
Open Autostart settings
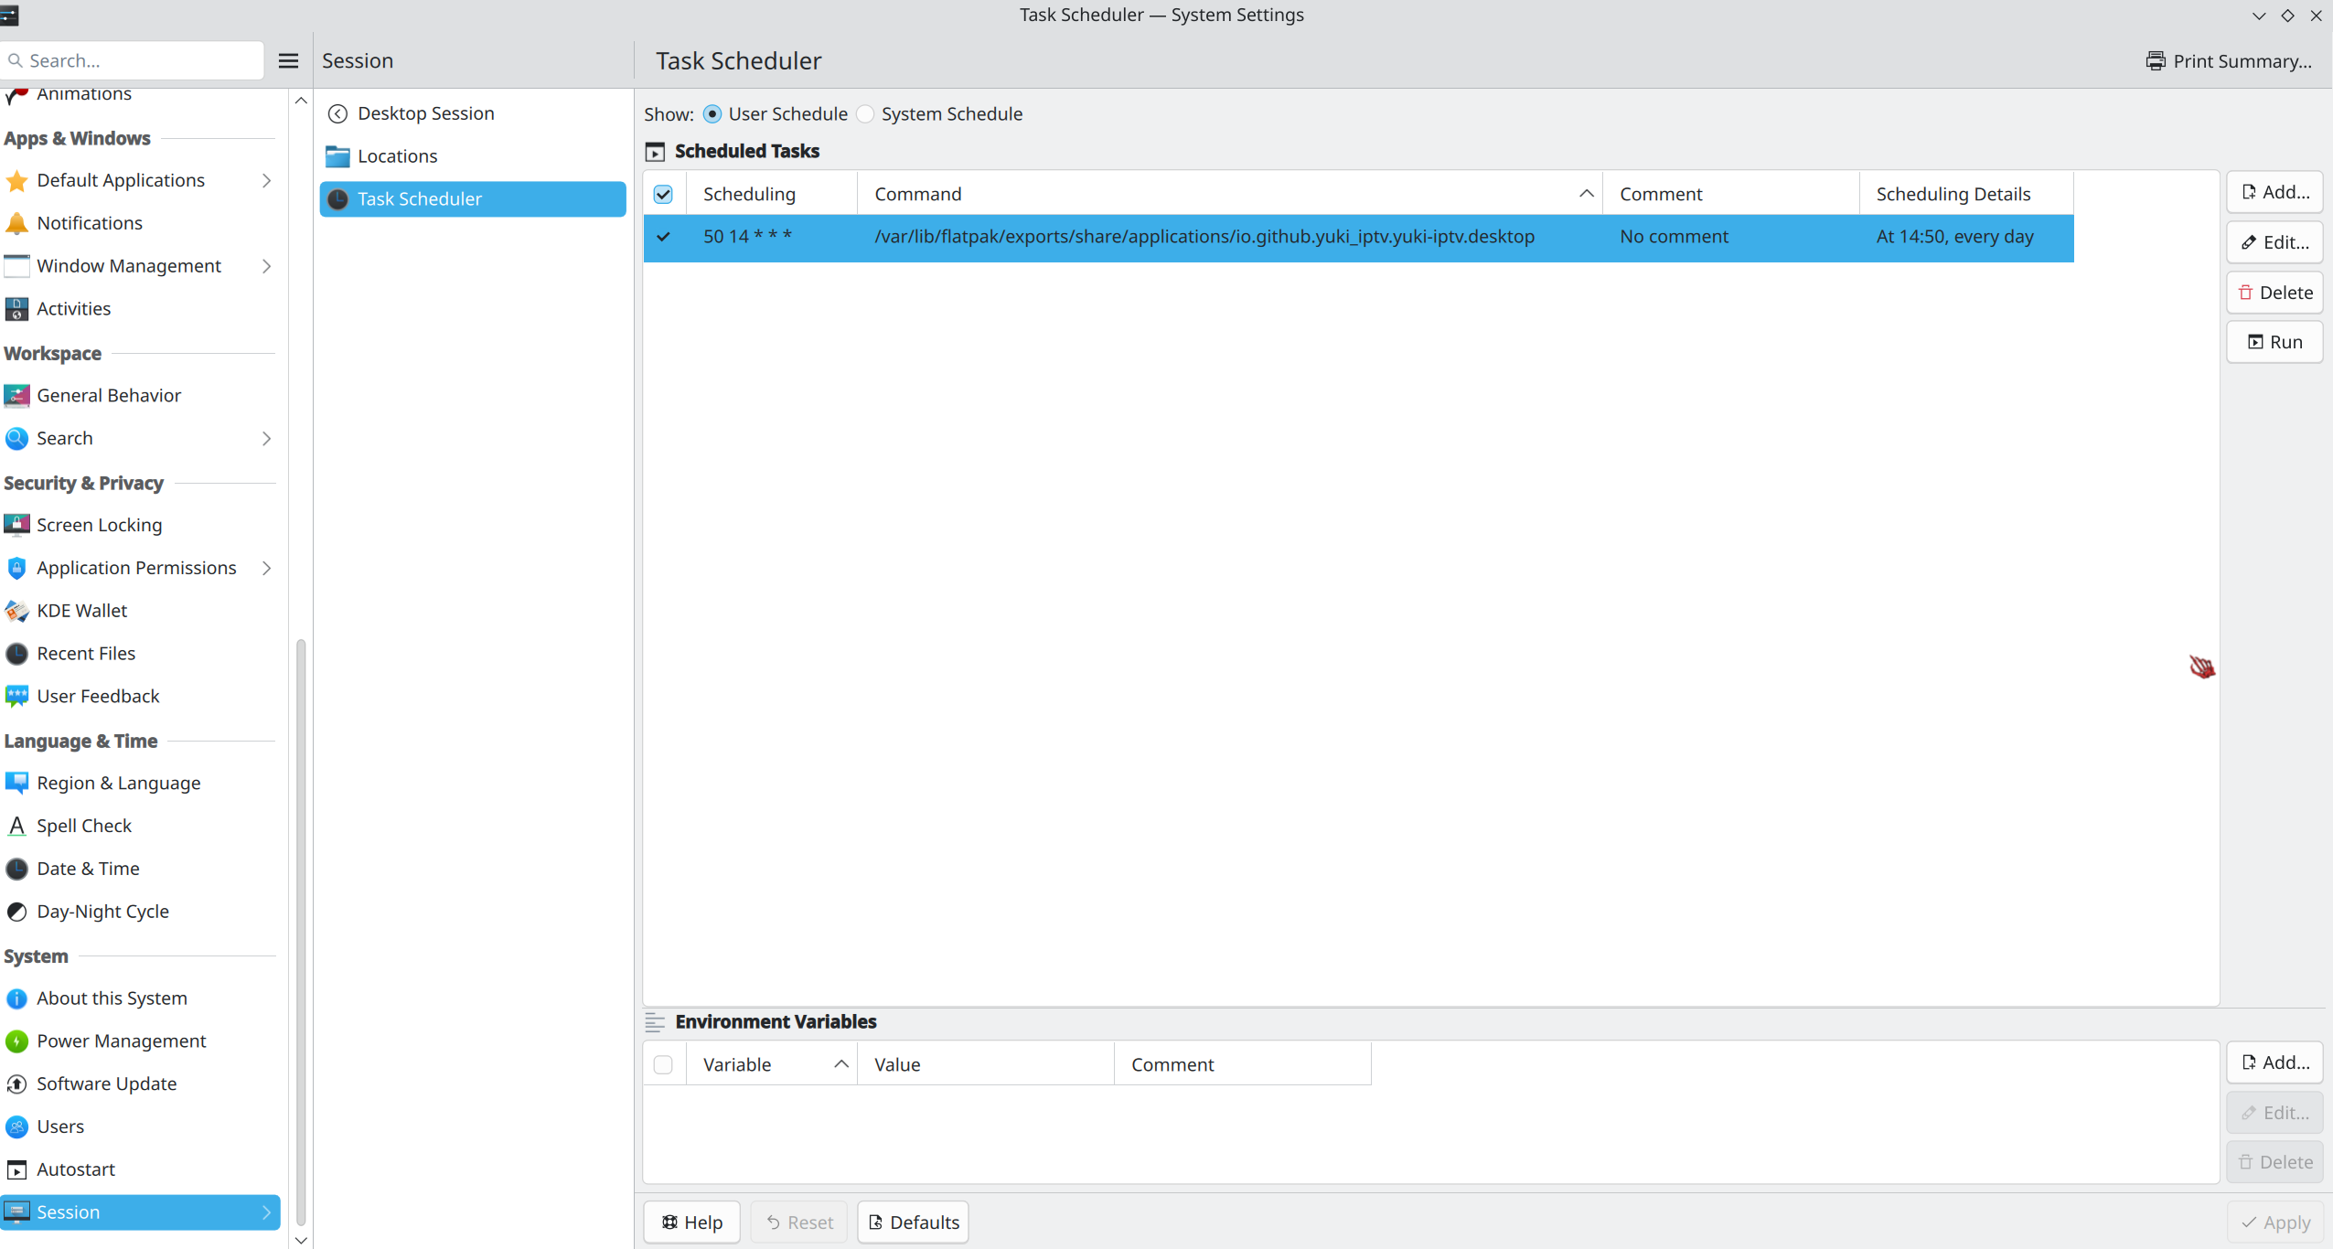(77, 1169)
